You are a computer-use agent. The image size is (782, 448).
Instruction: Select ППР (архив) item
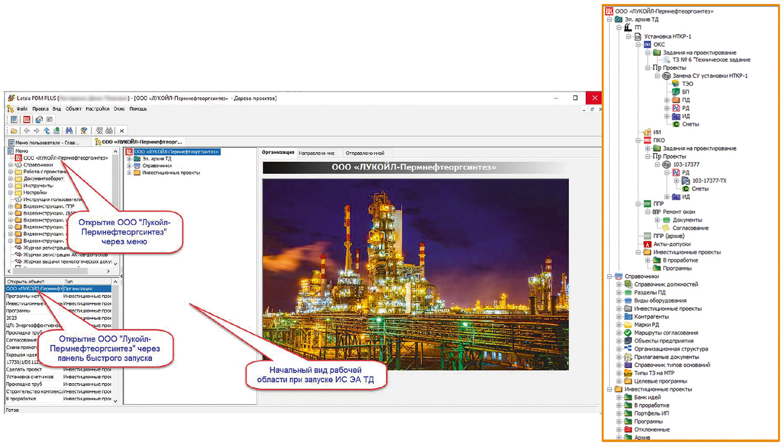click(x=668, y=236)
